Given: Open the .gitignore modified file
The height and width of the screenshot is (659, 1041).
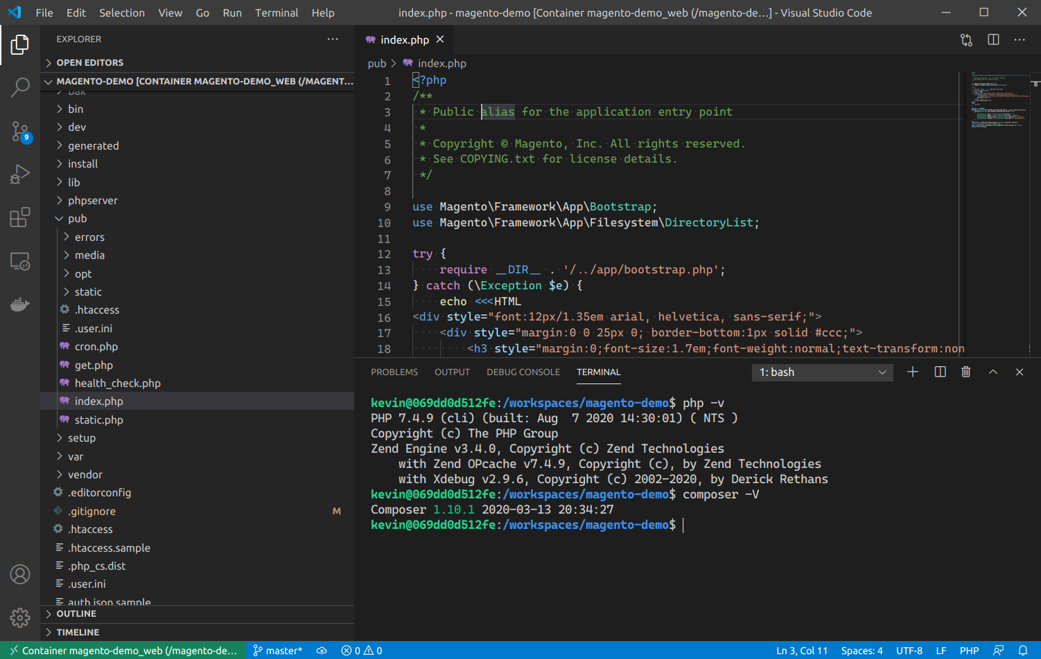Looking at the screenshot, I should (198, 512).
